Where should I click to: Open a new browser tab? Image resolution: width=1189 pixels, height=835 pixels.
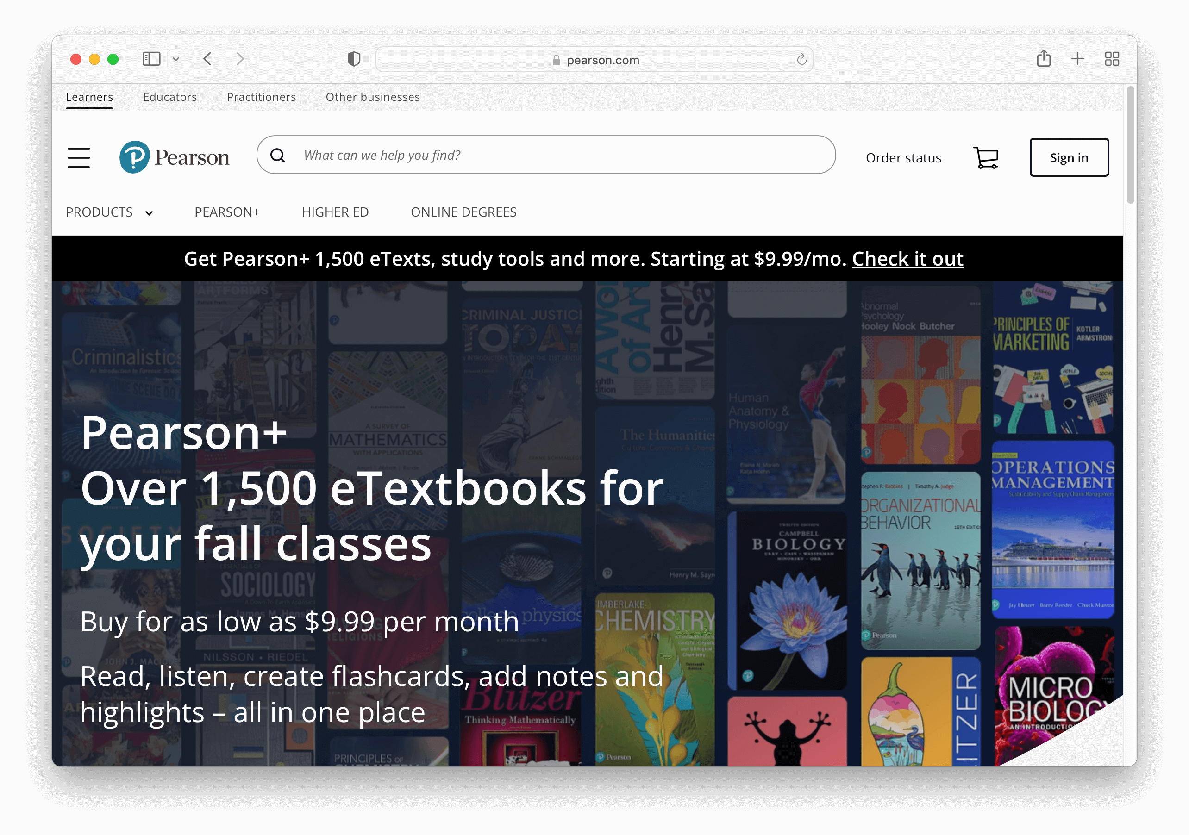click(1077, 59)
